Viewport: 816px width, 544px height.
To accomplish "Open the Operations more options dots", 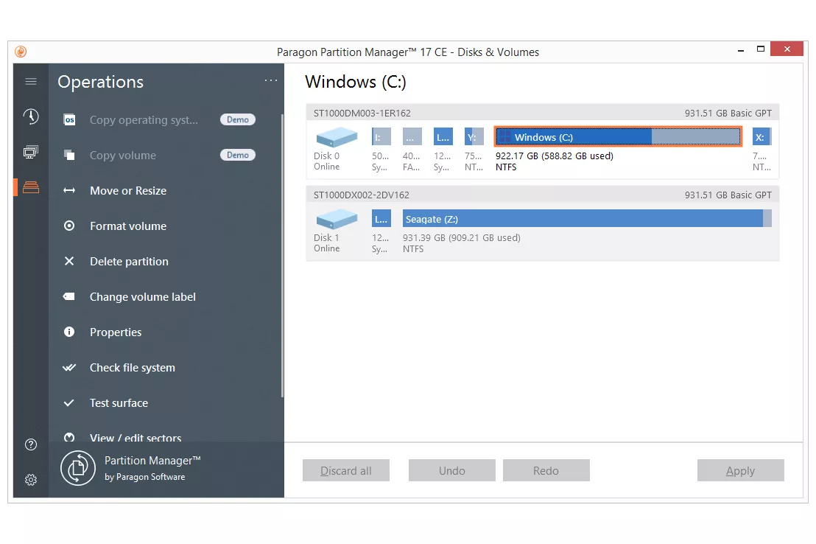I will [271, 80].
